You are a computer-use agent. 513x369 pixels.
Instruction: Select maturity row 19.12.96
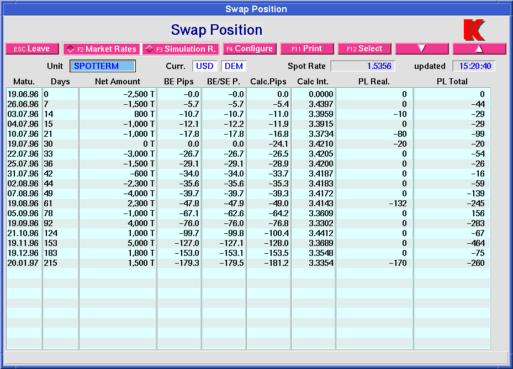[248, 253]
